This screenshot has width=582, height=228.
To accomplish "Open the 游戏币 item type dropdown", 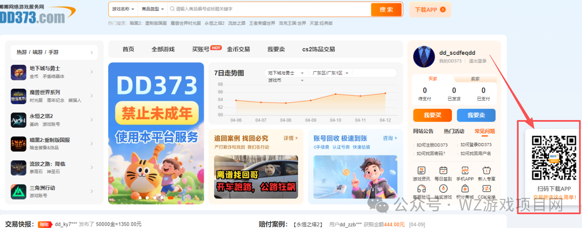I will tap(286, 80).
